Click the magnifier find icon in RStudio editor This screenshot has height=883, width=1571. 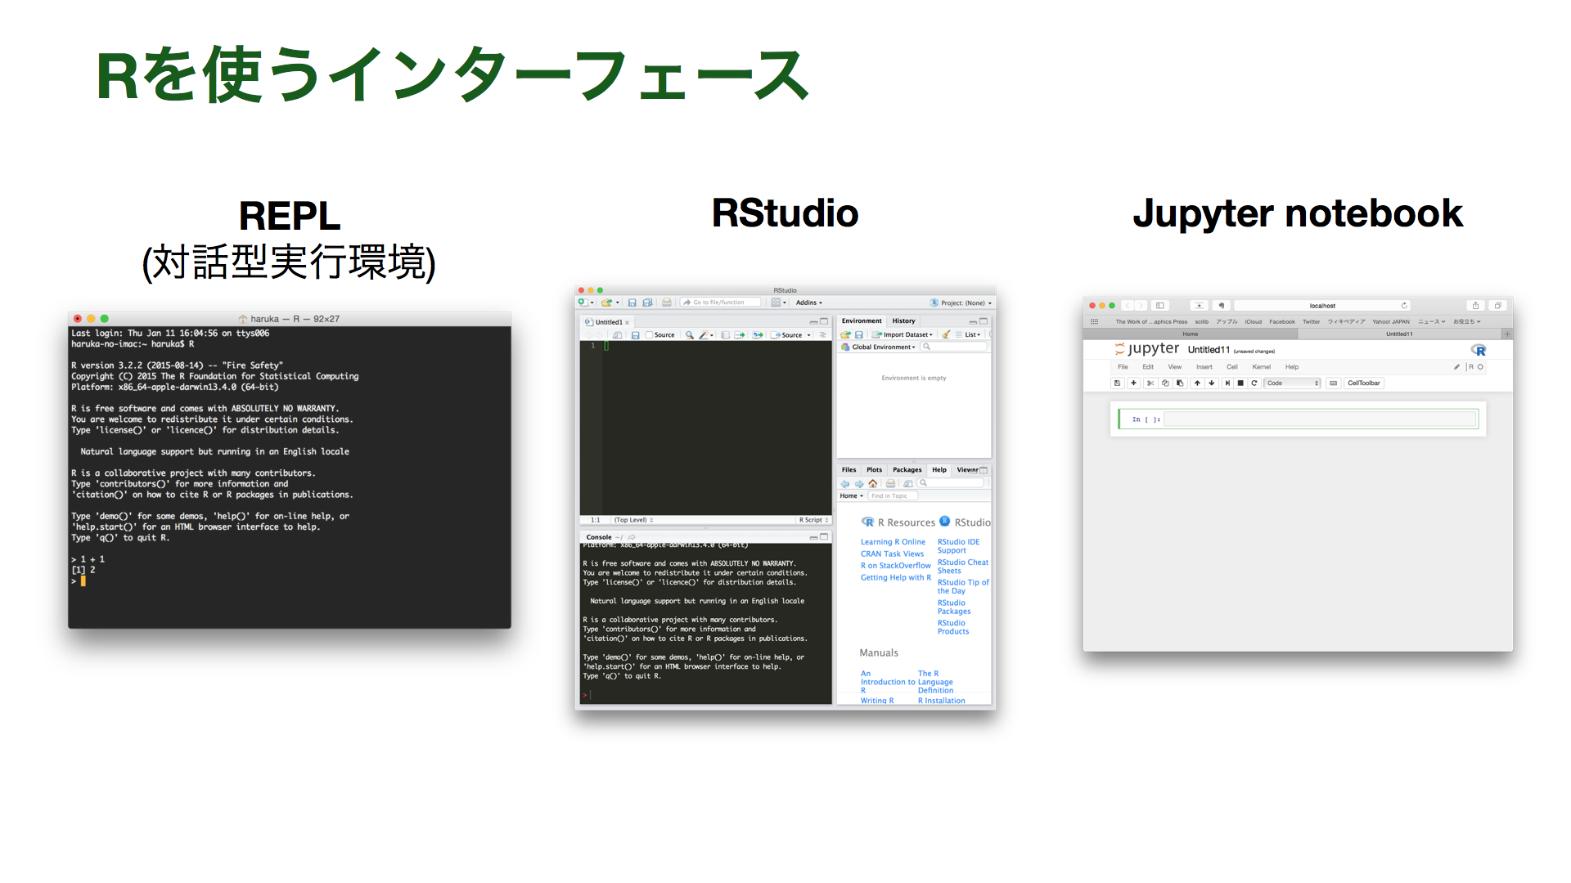[x=690, y=335]
